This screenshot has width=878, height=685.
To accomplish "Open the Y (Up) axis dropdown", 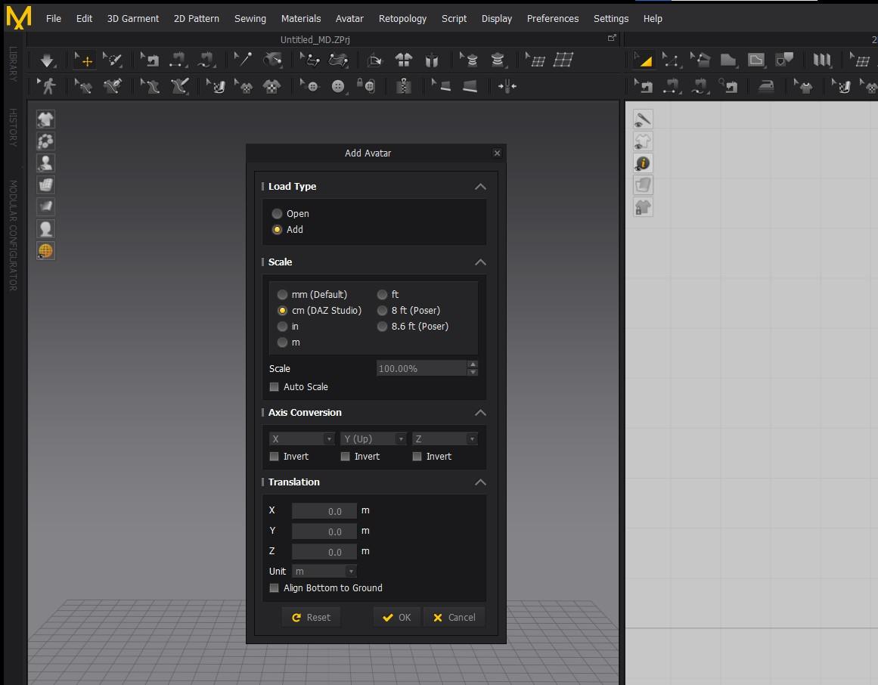I will [374, 439].
